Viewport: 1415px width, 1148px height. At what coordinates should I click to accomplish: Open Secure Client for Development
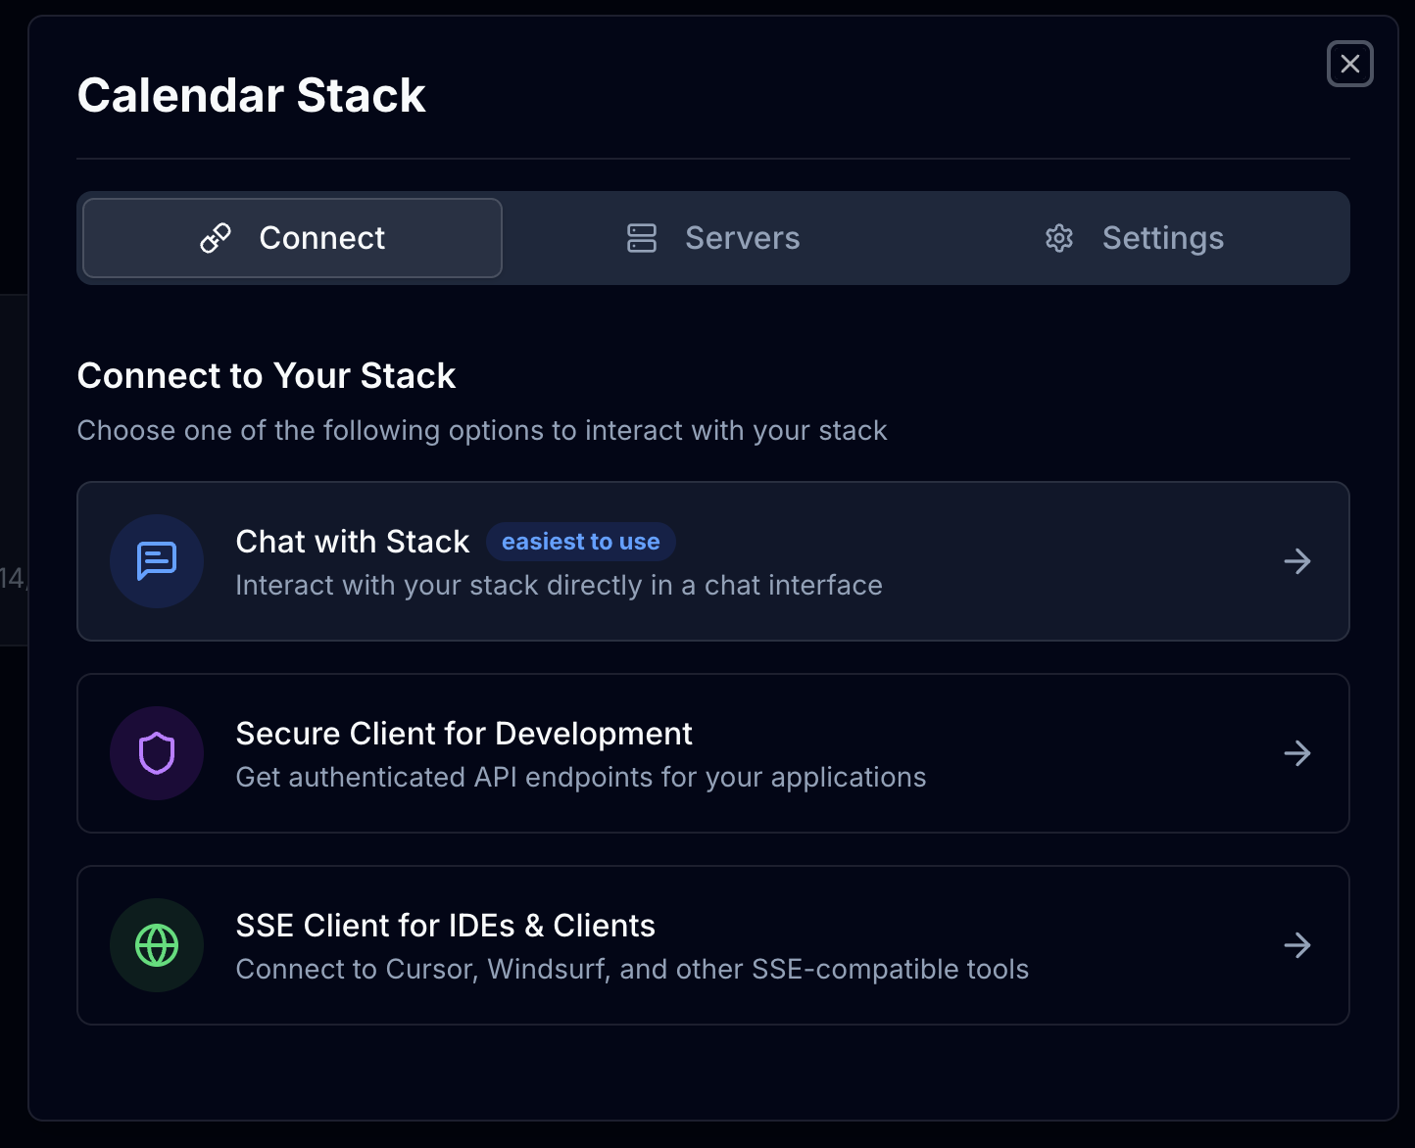tap(713, 753)
